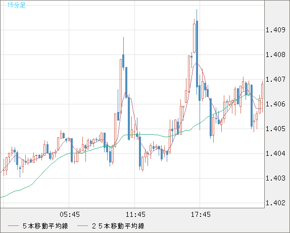
Task: Click the 1.405 price axis label
Action: [x=275, y=129]
